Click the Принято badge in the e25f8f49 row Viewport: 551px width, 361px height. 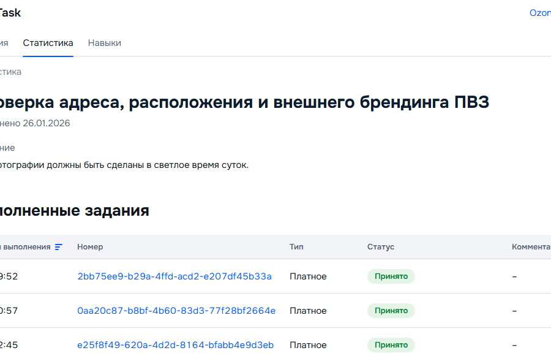click(x=391, y=345)
